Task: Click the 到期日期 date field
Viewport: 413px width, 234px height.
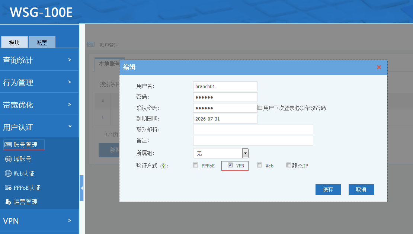Action: (225, 119)
